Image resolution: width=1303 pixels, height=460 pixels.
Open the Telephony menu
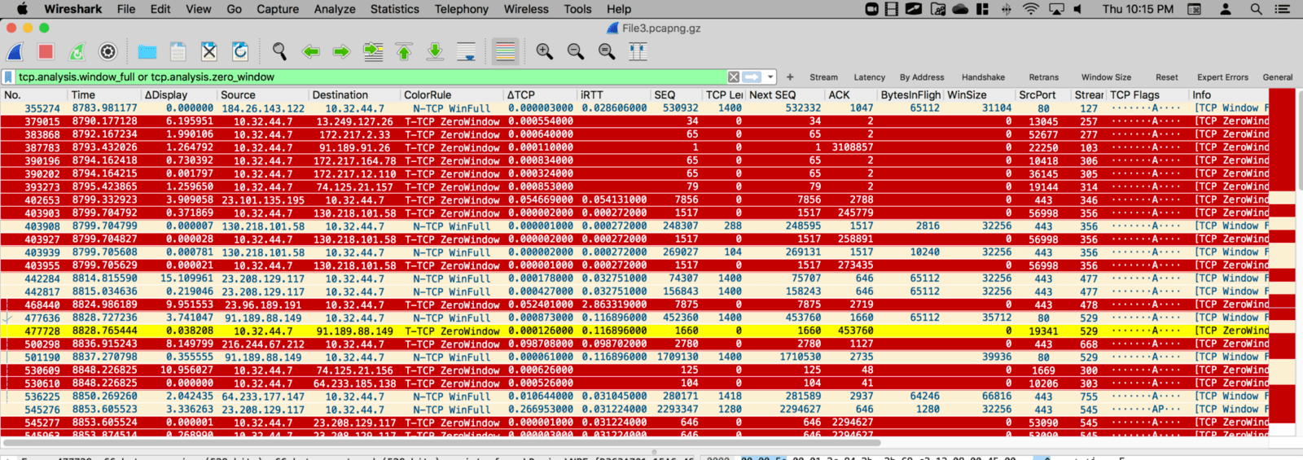(x=461, y=9)
